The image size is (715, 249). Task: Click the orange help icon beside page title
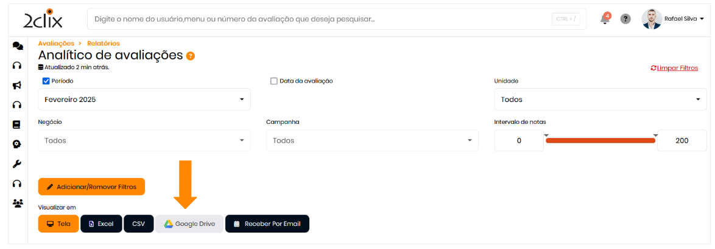click(x=191, y=56)
